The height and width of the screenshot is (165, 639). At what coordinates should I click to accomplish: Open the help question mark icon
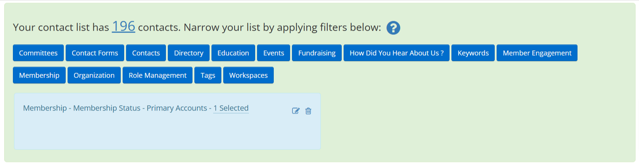393,28
